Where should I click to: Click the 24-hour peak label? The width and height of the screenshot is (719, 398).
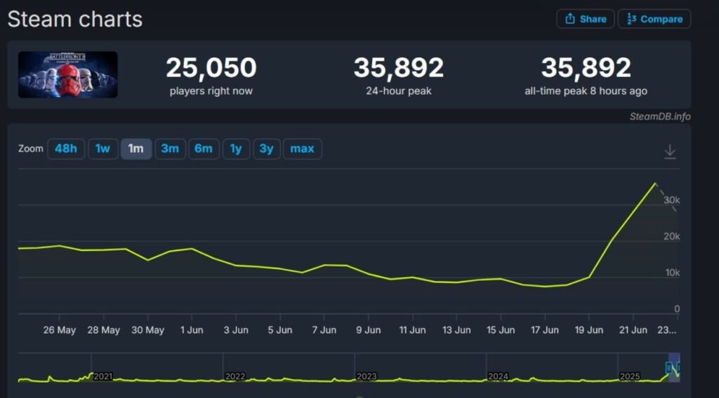coord(399,91)
